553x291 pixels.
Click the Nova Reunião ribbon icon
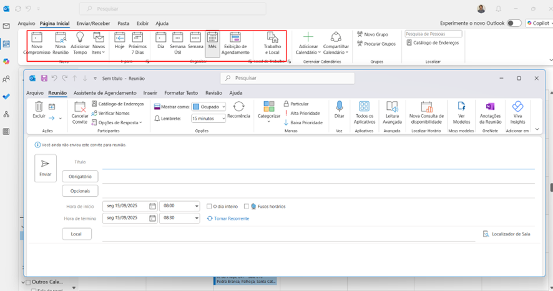coord(61,37)
